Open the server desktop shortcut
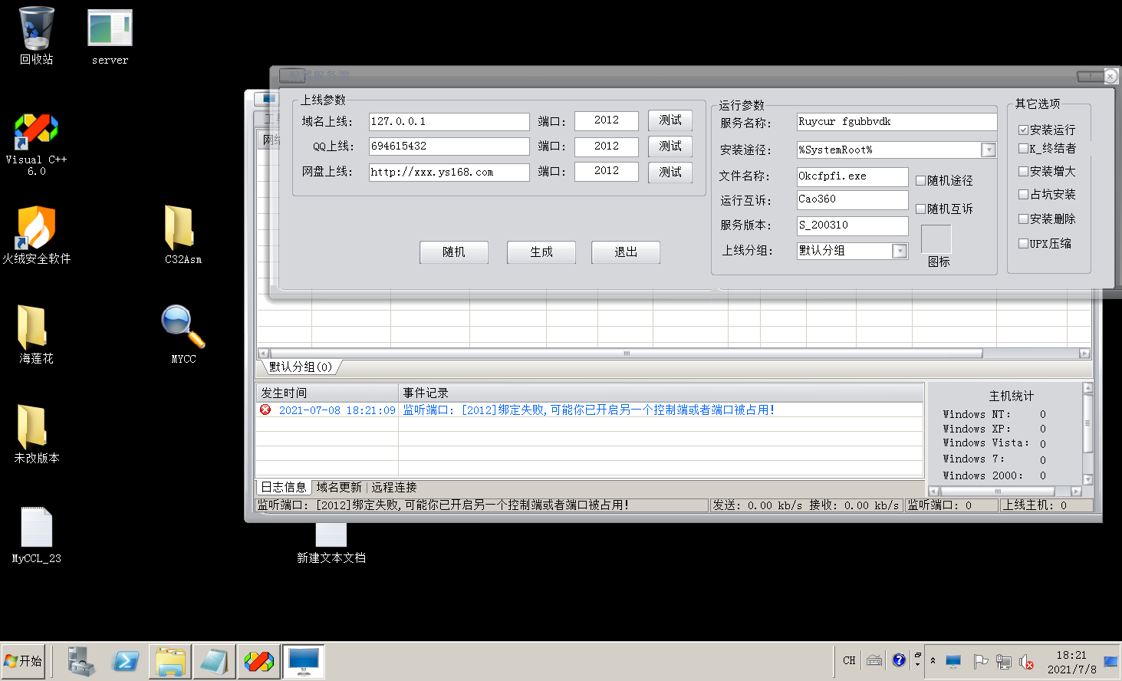Image resolution: width=1122 pixels, height=681 pixels. coord(110,37)
